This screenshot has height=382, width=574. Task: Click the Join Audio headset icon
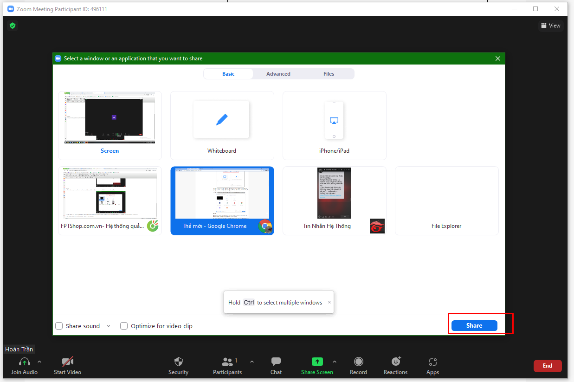pos(24,362)
